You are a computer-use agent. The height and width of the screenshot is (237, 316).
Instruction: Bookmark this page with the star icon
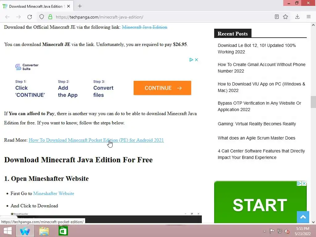click(x=285, y=17)
